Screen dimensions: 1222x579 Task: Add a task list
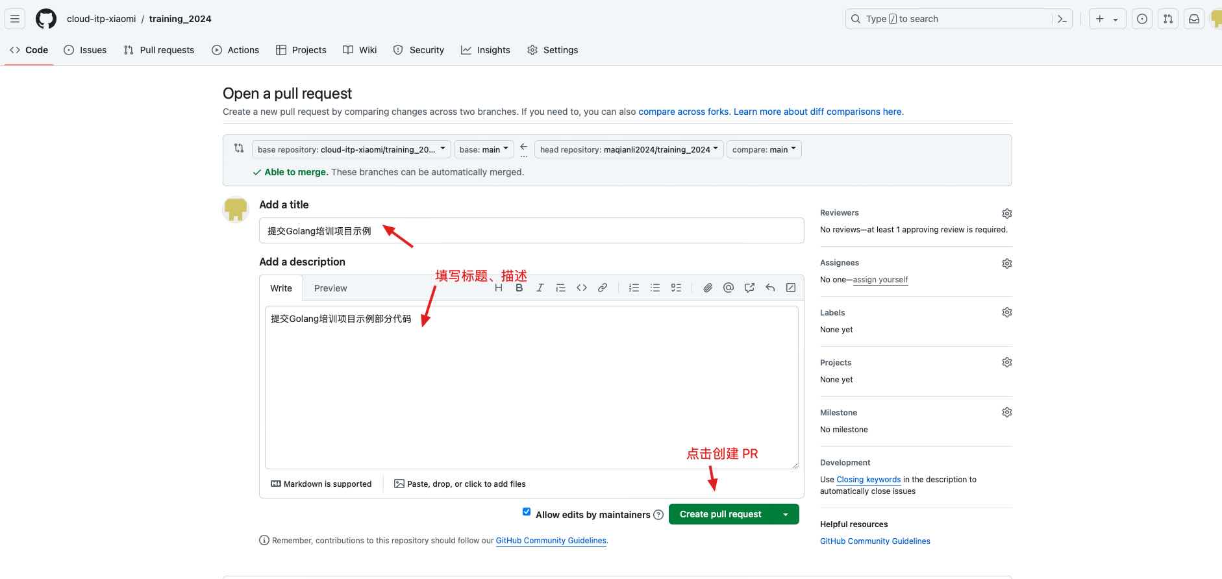(x=676, y=288)
